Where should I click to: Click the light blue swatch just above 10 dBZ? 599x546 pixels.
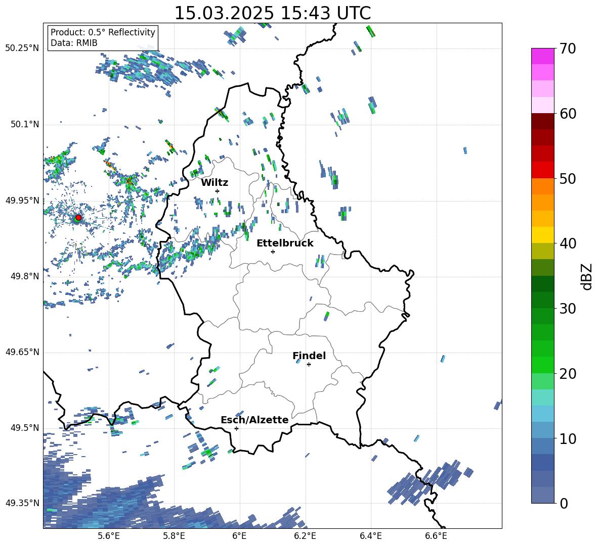point(542,430)
